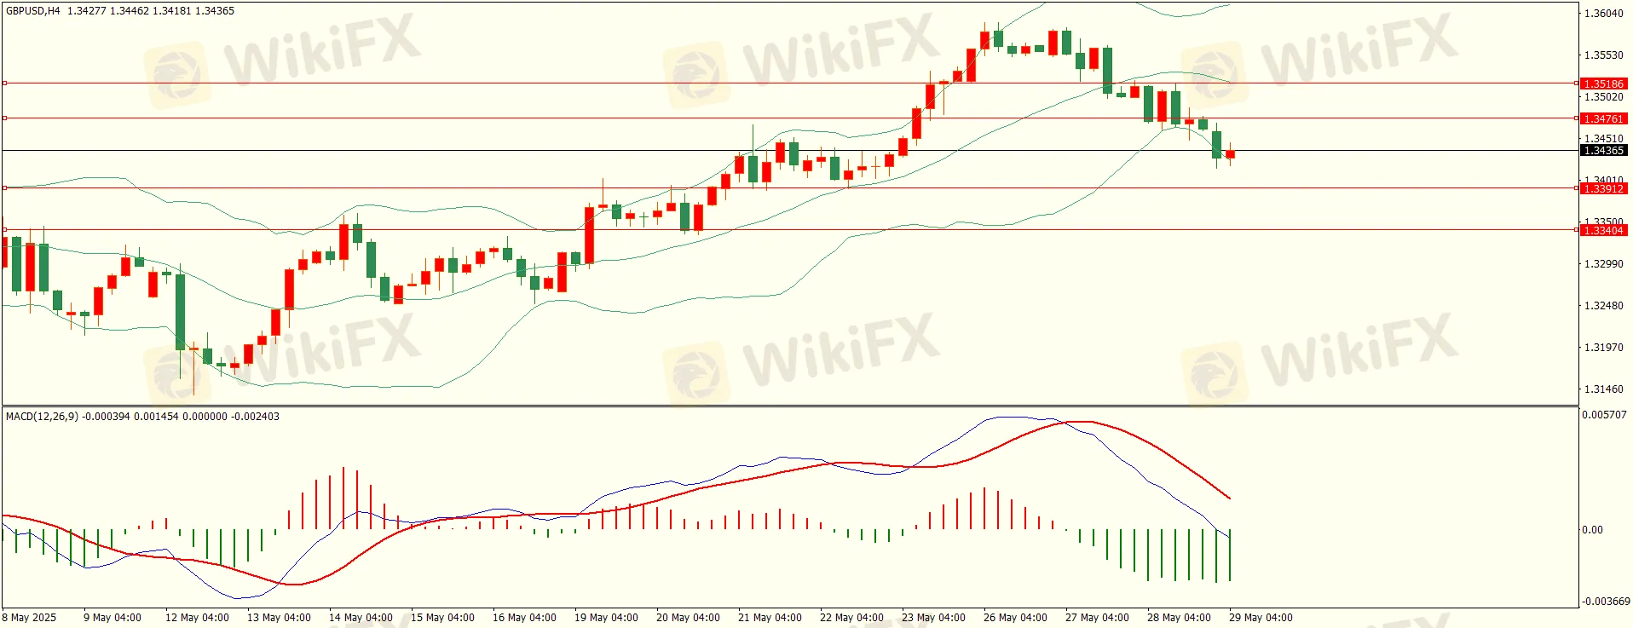This screenshot has width=1633, height=628.
Task: Select the 1.33404 red price level tag
Action: tap(1603, 230)
